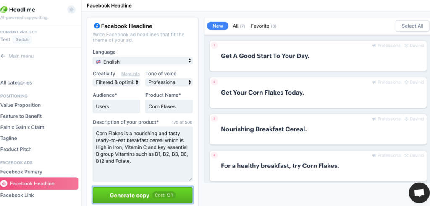Click the Select All button
430x206 pixels.
click(x=412, y=26)
